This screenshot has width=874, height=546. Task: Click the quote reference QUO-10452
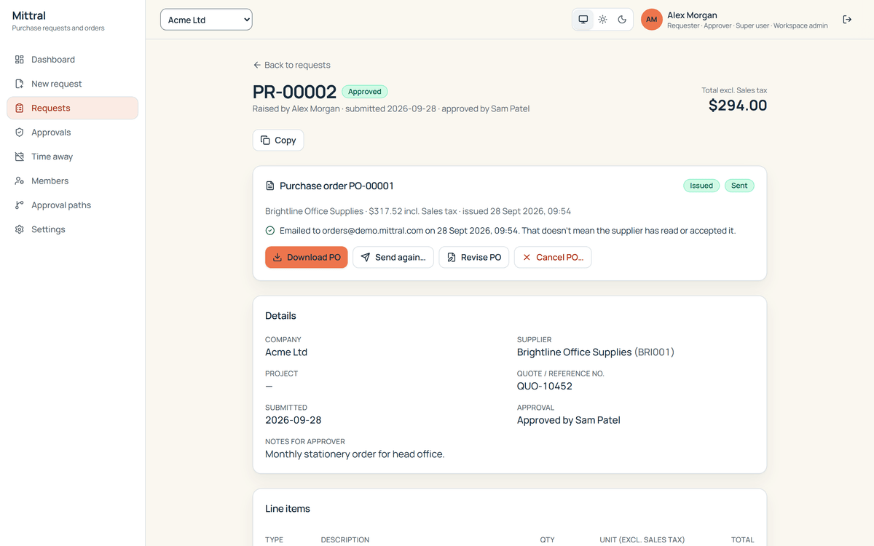coord(545,387)
